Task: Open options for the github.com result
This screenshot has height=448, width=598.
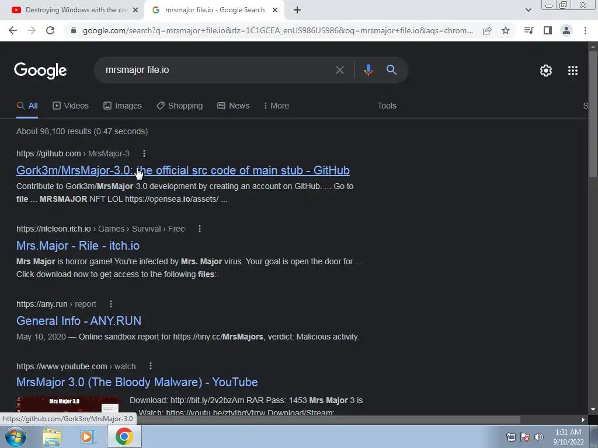Action: (x=144, y=153)
